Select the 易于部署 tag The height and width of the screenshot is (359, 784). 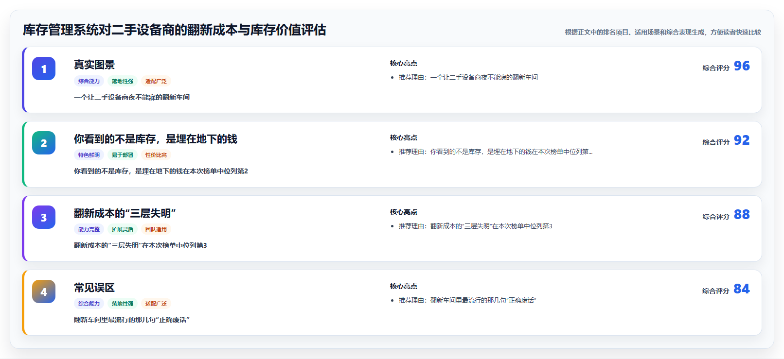pyautogui.click(x=123, y=155)
